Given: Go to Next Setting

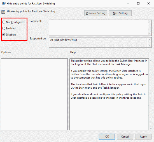Looking at the screenshot, I should 120,13.
